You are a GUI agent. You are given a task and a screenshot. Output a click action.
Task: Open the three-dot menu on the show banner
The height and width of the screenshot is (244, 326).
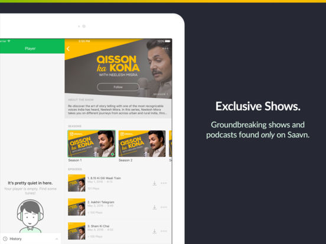tap(165, 48)
